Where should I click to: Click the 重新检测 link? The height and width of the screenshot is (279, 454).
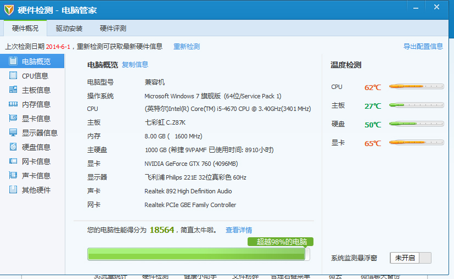coord(187,46)
